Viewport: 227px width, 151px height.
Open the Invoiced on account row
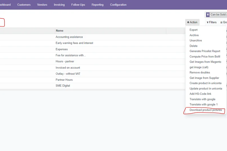pyautogui.click(x=93, y=68)
